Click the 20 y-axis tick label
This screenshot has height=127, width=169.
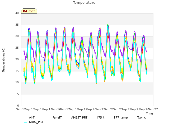point(17,59)
